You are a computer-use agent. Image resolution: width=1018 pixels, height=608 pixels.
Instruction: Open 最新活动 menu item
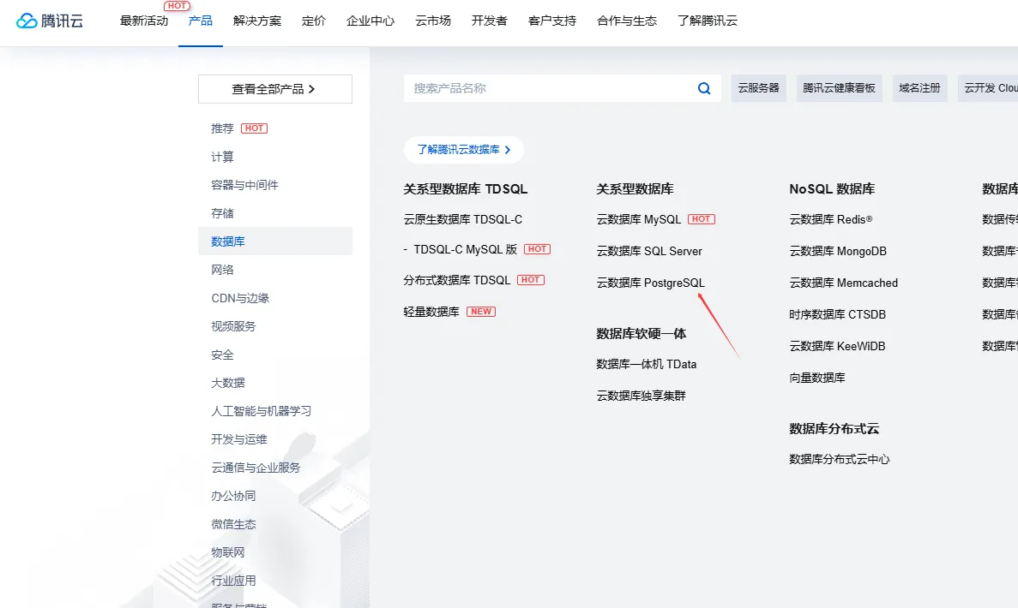(144, 21)
